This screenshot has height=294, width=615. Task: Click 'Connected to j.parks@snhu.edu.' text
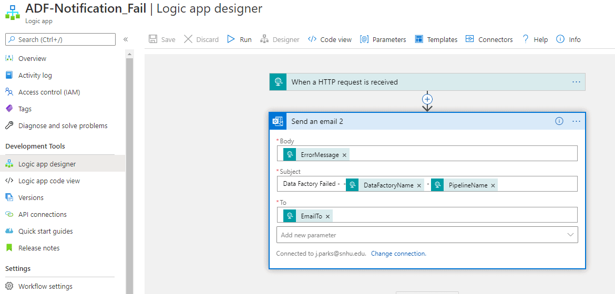click(x=321, y=254)
